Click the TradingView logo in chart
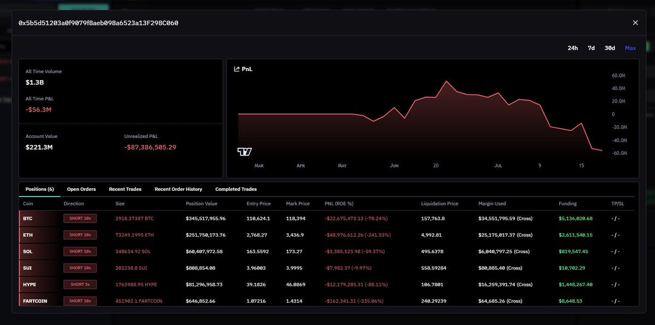 point(245,152)
